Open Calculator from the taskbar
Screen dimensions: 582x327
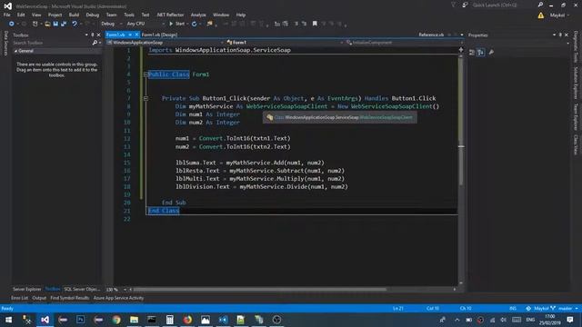pos(170,320)
